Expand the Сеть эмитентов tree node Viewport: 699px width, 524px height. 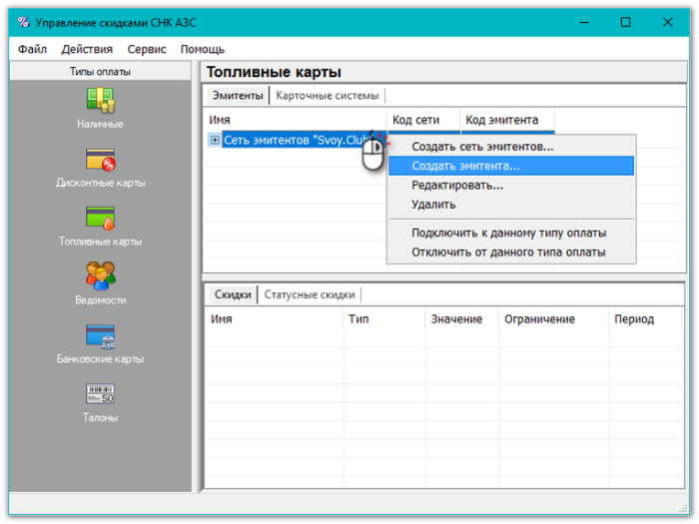[x=215, y=141]
